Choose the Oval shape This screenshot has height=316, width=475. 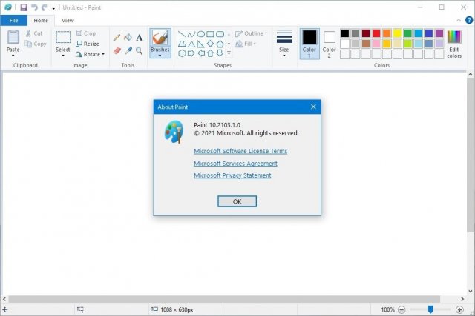click(x=201, y=34)
